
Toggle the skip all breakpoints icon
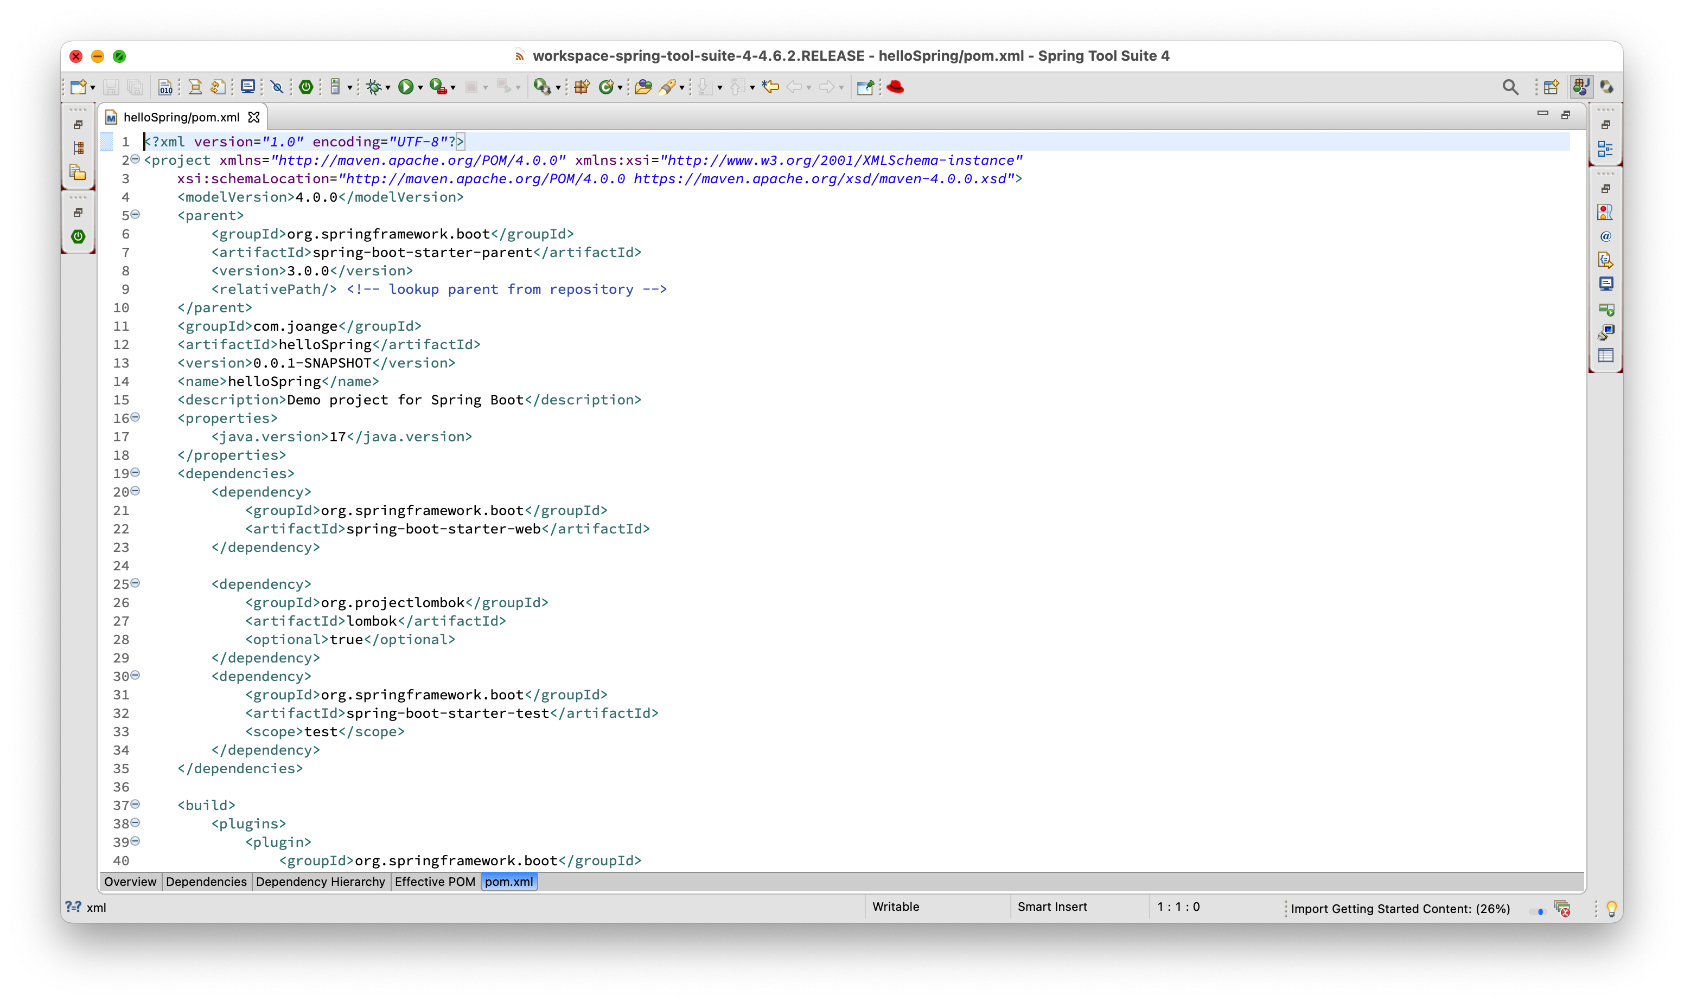[x=277, y=87]
